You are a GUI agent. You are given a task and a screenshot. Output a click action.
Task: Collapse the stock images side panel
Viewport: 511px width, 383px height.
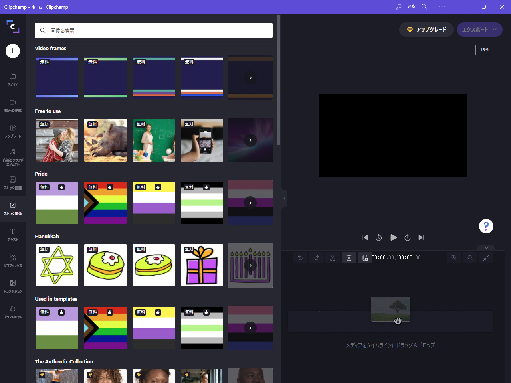click(284, 199)
